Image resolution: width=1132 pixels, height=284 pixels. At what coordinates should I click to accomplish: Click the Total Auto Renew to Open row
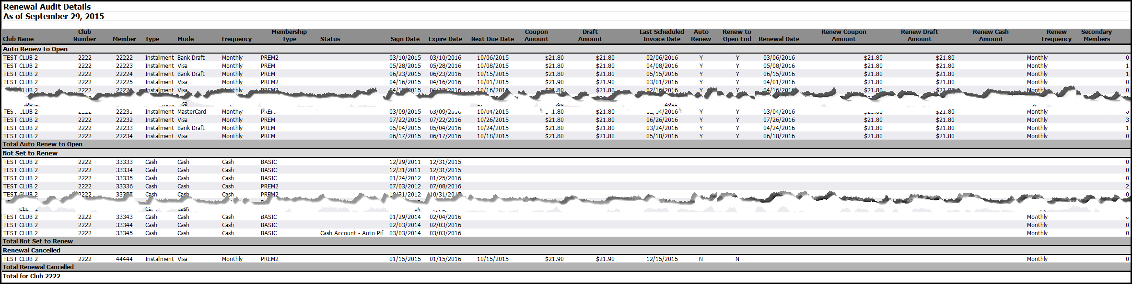(x=43, y=144)
